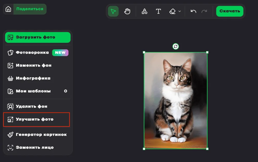Image resolution: width=258 pixels, height=162 pixels.
Task: Click the Инфографика basket icon
Action: (x=10, y=78)
